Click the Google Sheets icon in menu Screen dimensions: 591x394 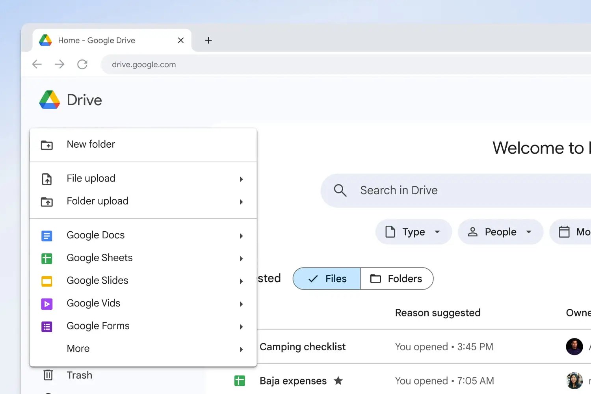point(47,258)
